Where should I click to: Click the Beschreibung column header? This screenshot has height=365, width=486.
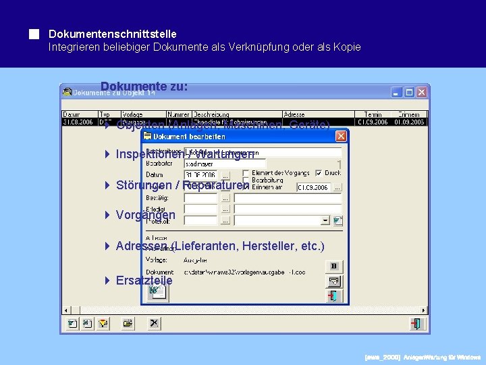coord(237,114)
